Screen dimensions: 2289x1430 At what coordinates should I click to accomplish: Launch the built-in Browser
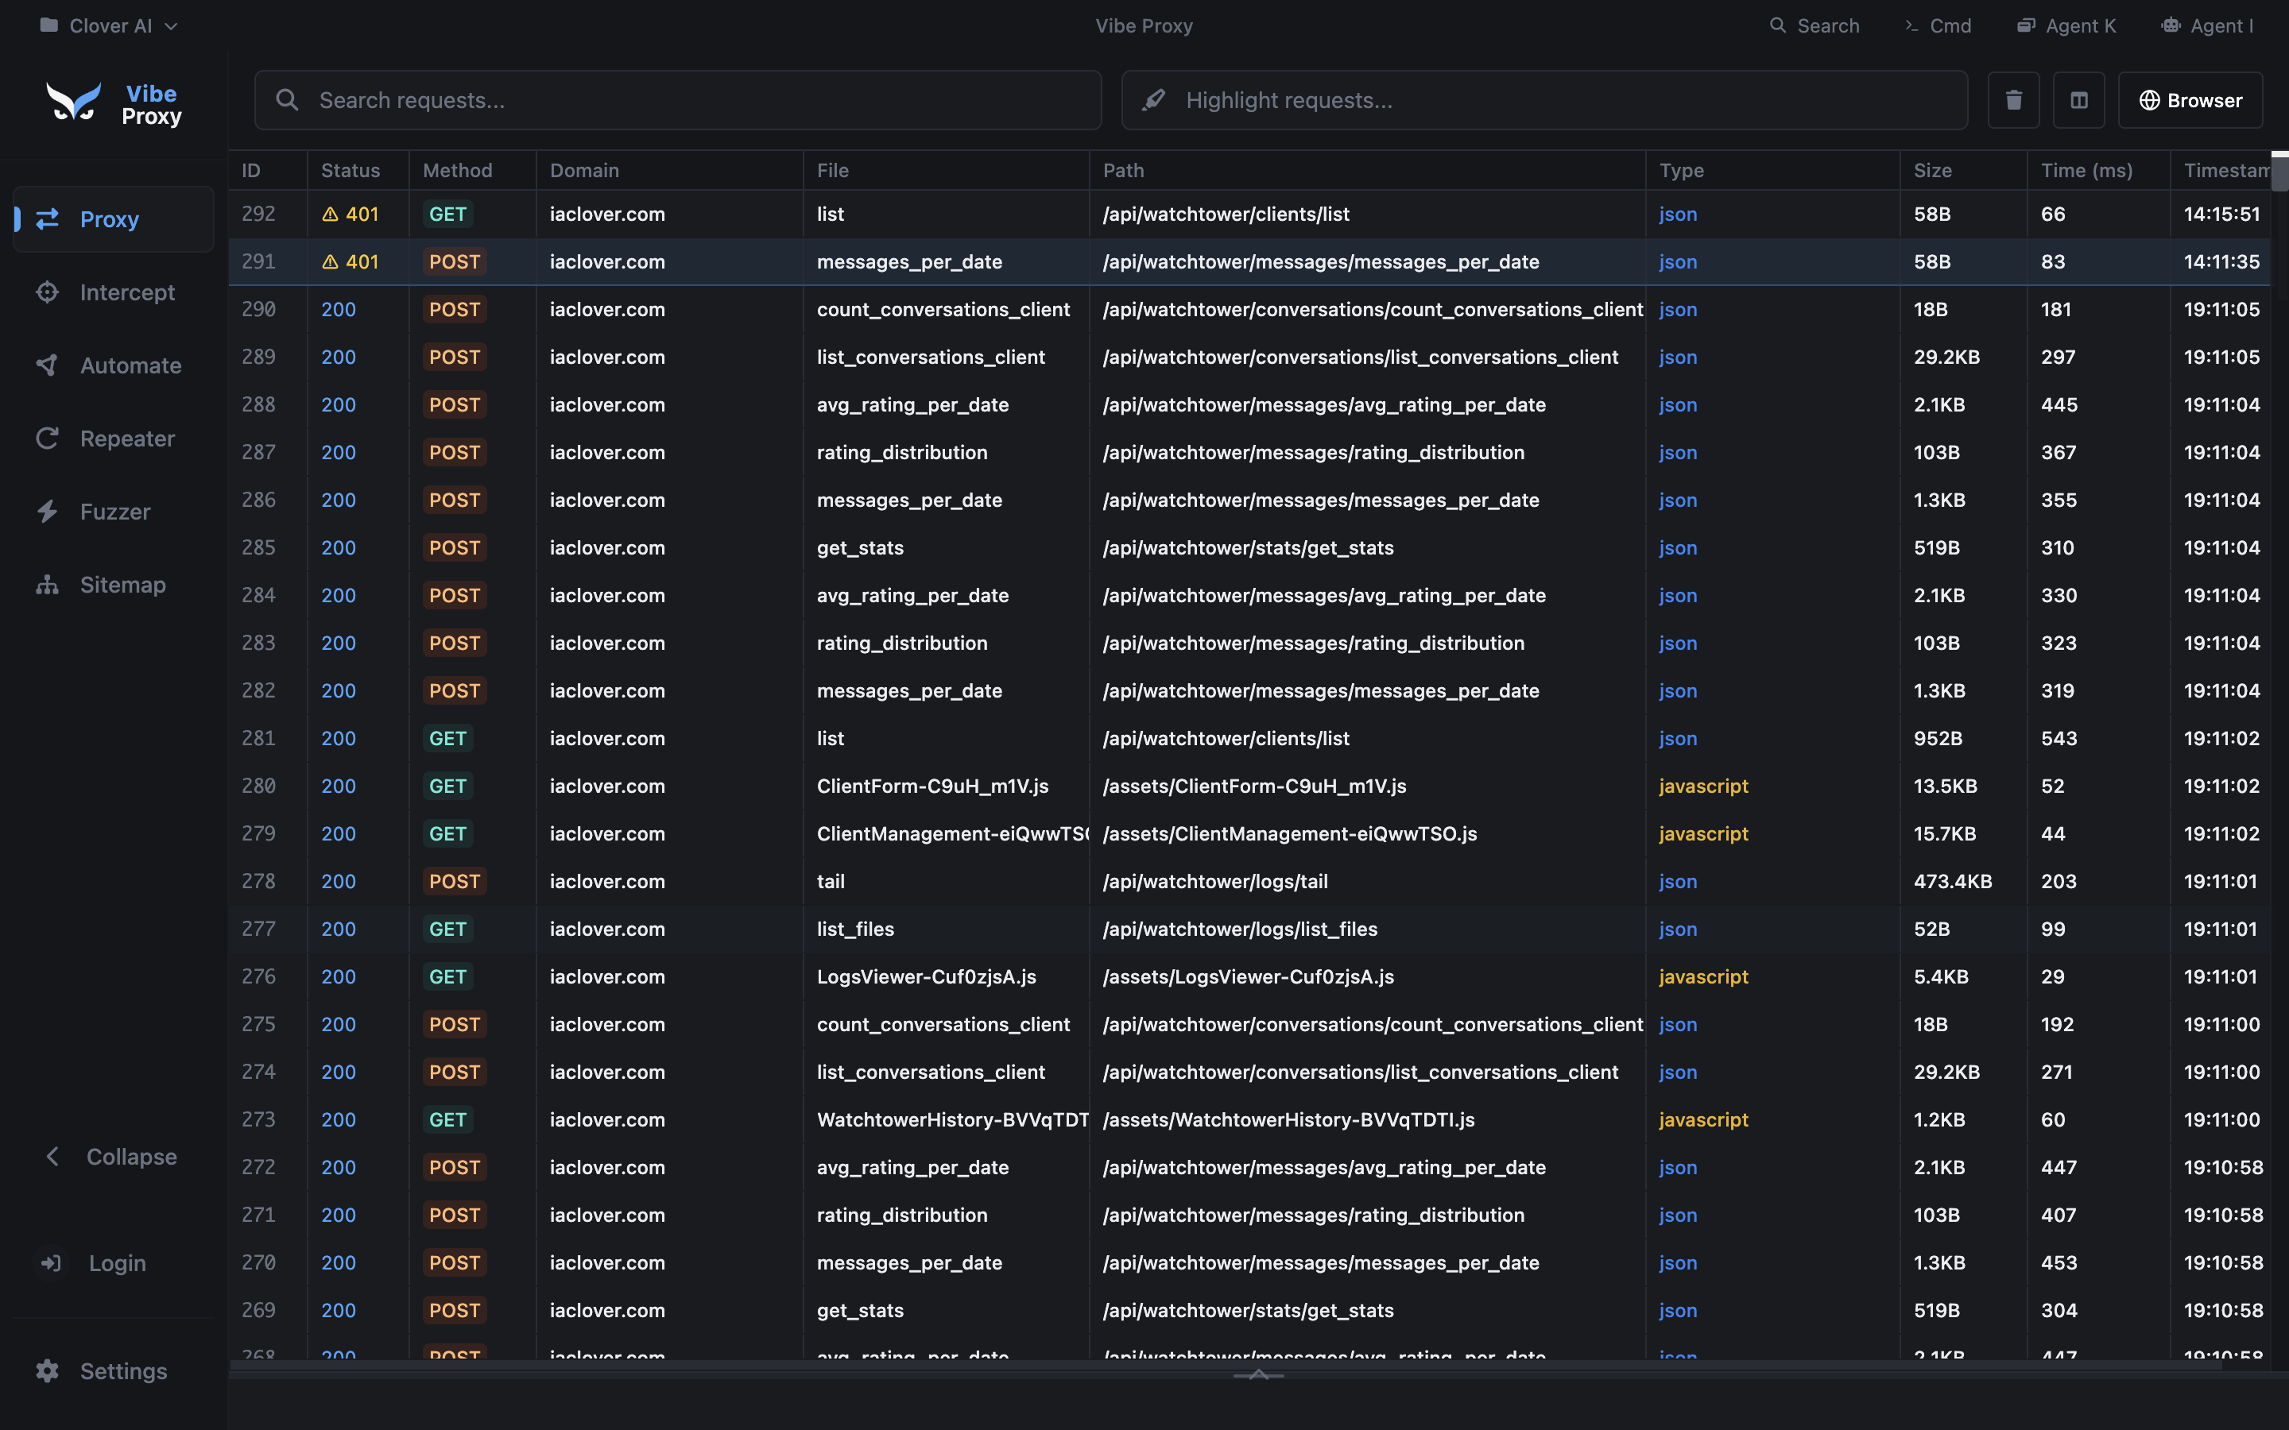click(2190, 99)
